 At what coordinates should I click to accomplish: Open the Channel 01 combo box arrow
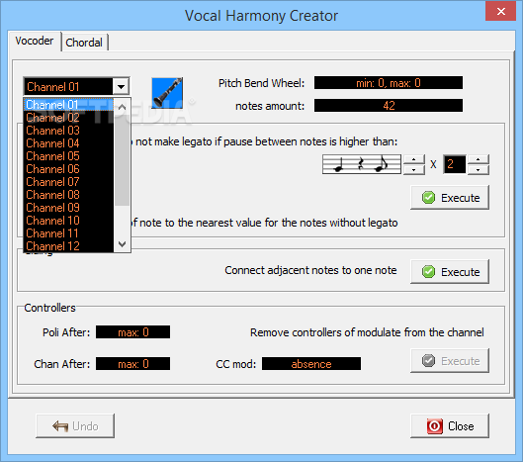[x=121, y=87]
